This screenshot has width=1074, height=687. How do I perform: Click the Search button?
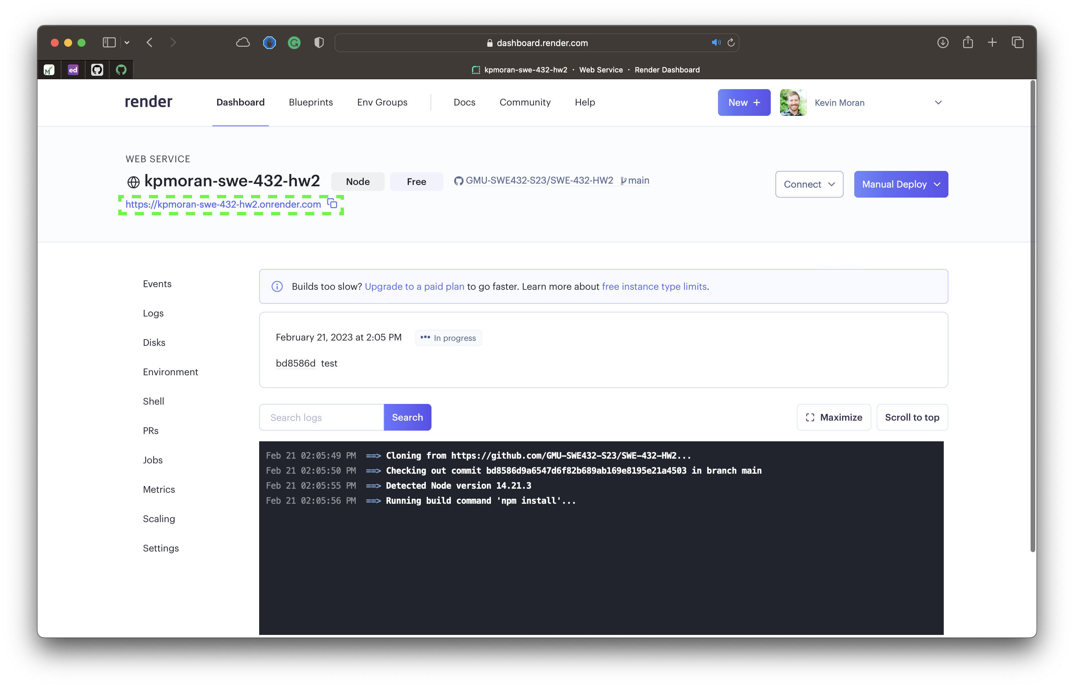click(x=407, y=418)
